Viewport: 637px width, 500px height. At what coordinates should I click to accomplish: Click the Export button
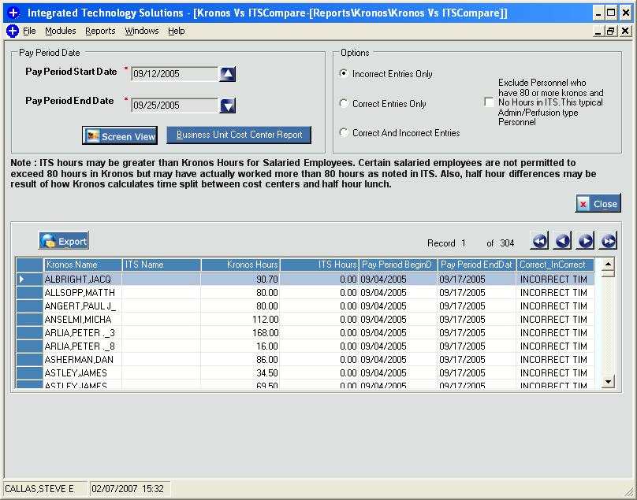(64, 241)
